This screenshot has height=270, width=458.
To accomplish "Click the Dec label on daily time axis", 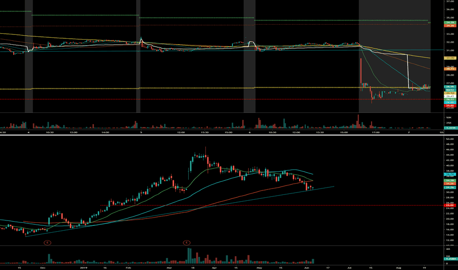I will (x=43, y=268).
